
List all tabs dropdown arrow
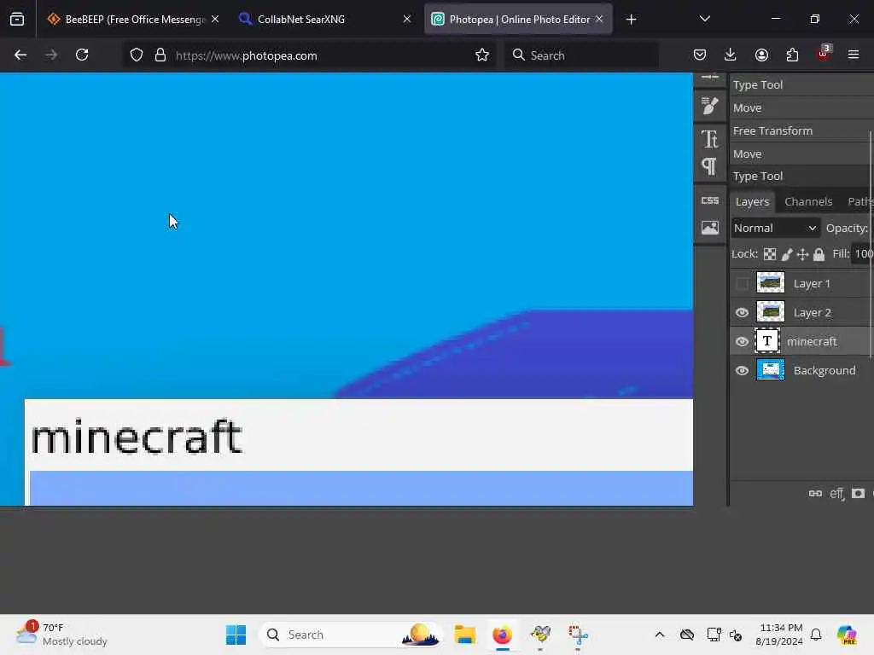click(x=704, y=19)
